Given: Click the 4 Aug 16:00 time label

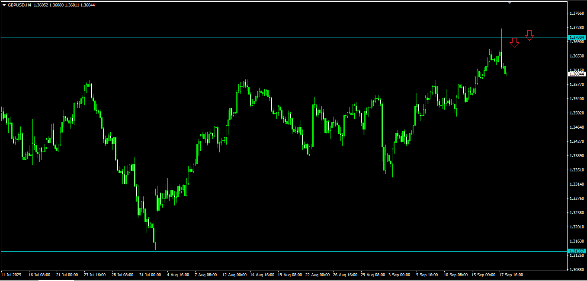Looking at the screenshot, I should [178, 275].
